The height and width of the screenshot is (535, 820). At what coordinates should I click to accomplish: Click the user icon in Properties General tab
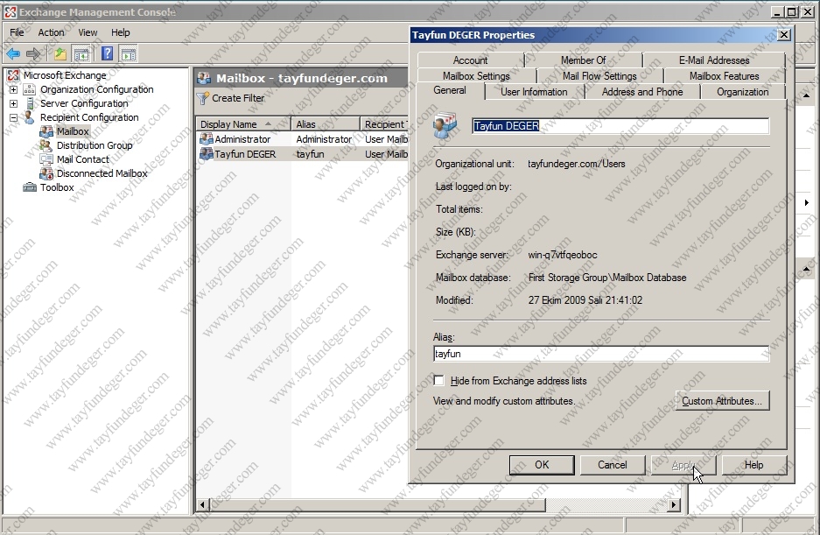(445, 125)
